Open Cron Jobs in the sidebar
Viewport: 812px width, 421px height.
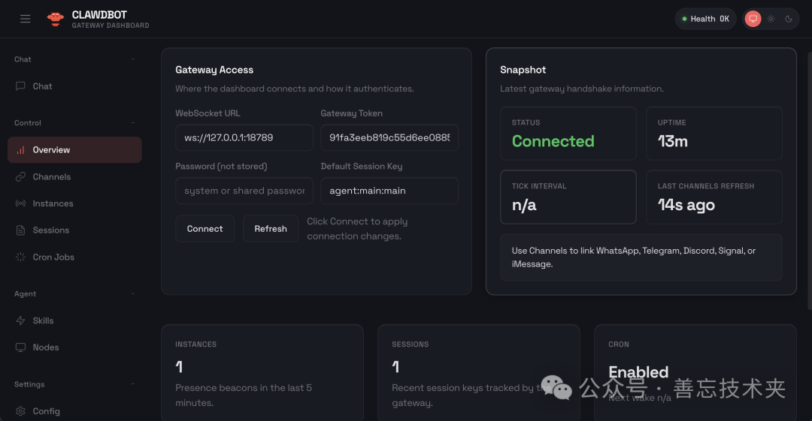pyautogui.click(x=53, y=257)
